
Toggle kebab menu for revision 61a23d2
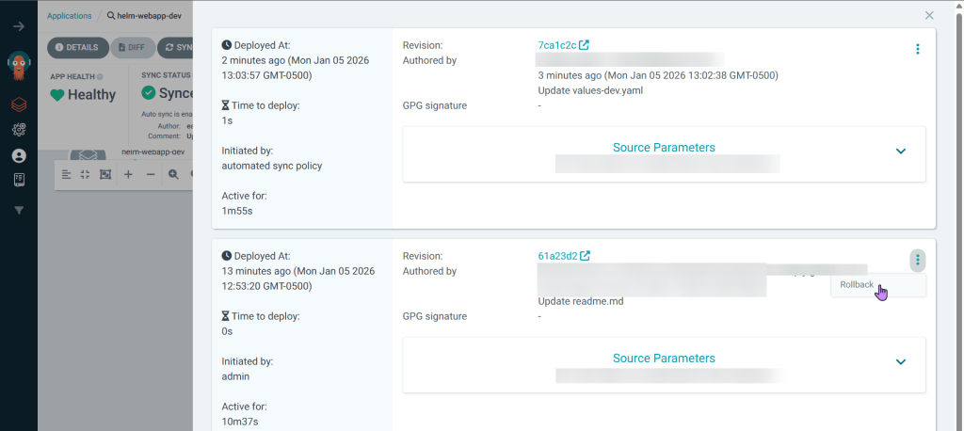(918, 260)
